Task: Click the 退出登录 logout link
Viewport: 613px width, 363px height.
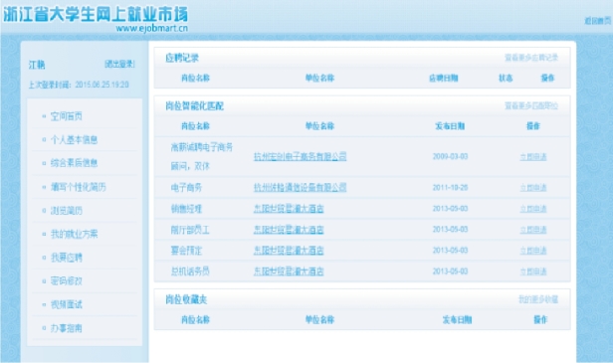Action: (x=119, y=64)
